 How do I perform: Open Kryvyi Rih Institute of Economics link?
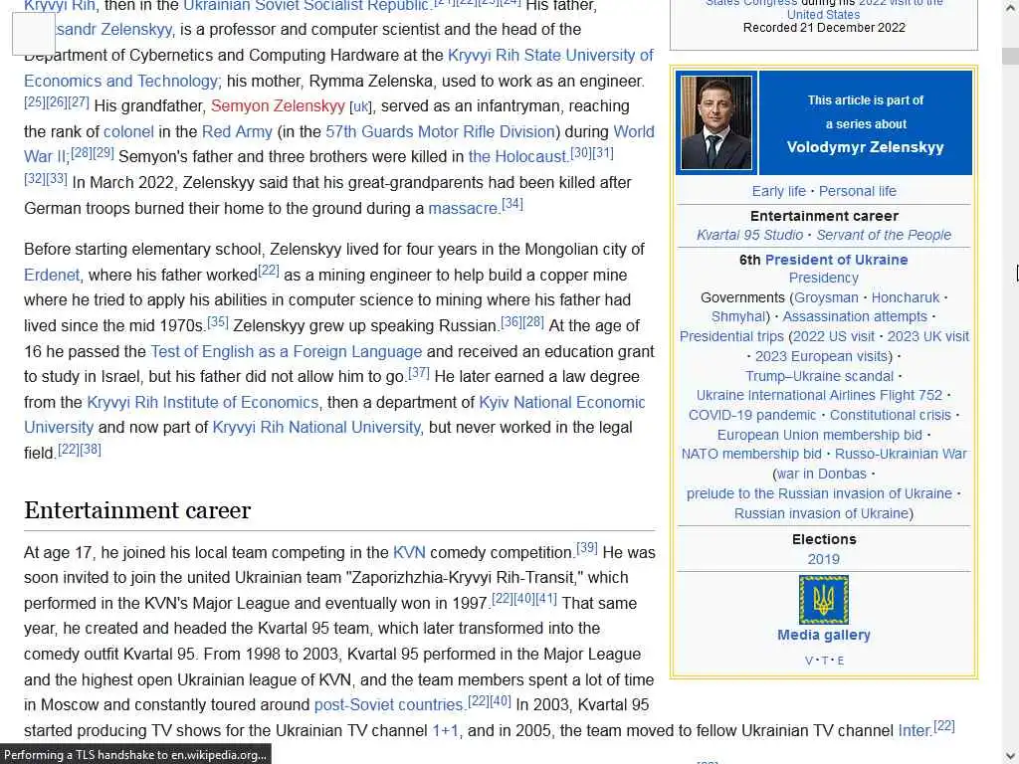click(x=202, y=403)
